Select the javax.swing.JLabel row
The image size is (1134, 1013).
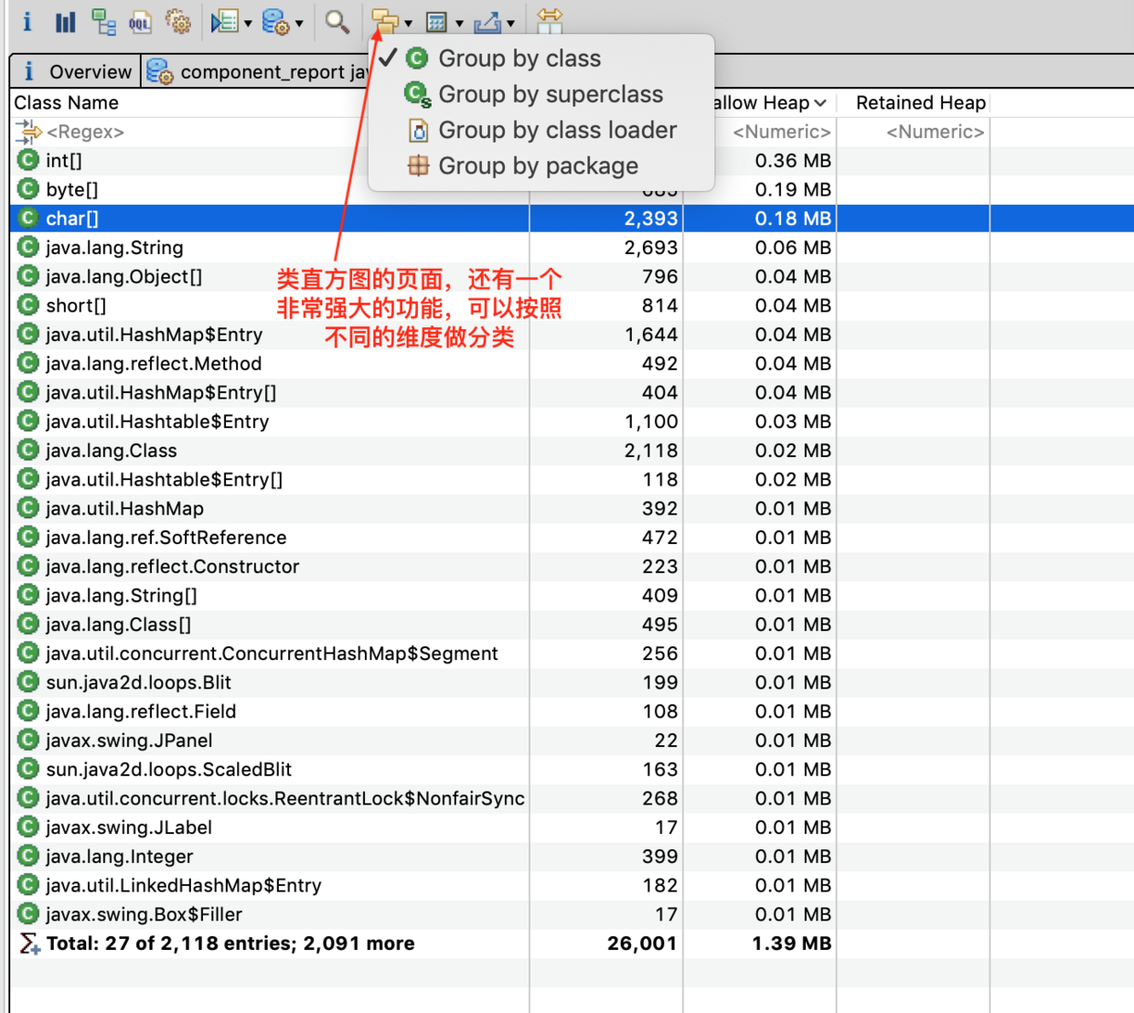572,827
